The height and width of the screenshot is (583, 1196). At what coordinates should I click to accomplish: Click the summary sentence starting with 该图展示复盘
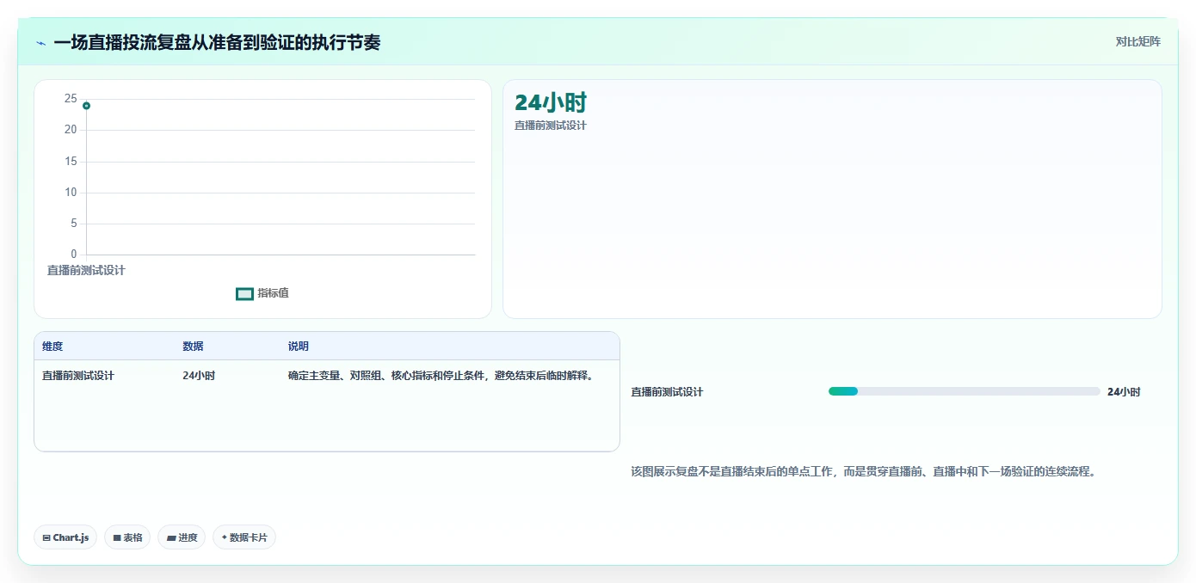pyautogui.click(x=863, y=472)
